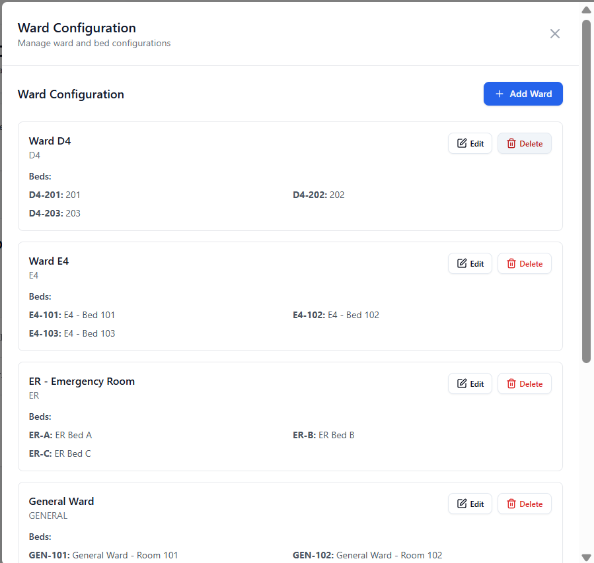Click the ER - Emergency Room heading
The width and height of the screenshot is (594, 563).
coord(82,381)
